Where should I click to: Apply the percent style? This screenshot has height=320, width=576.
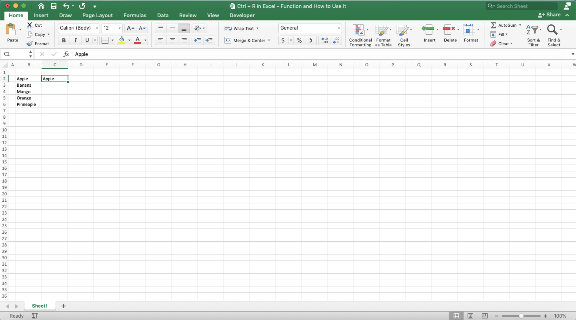click(299, 40)
